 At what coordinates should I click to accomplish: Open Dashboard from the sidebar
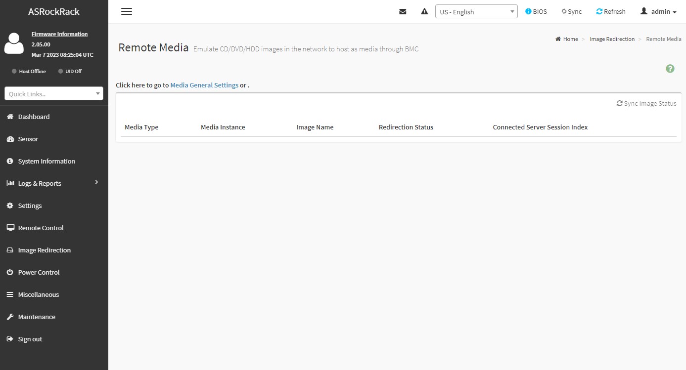tap(34, 117)
